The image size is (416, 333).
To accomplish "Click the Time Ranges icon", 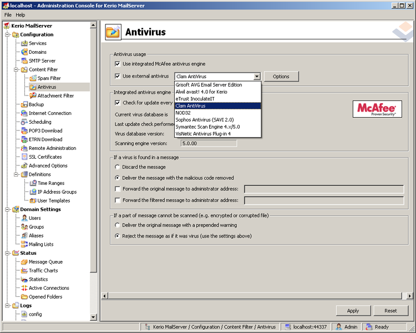I will click(33, 183).
